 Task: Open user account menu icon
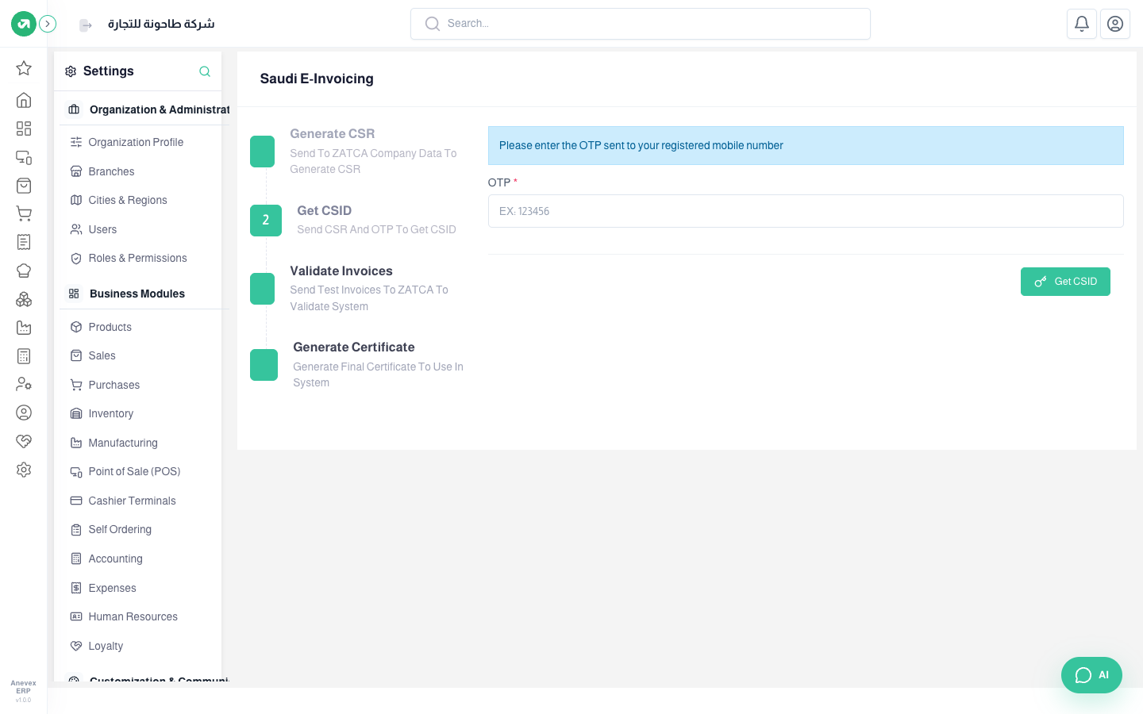coord(1115,24)
